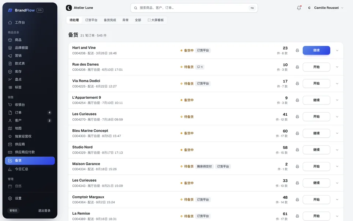353x221 pixels.
Task: Open 地图 map in sidebar
Action: [30, 128]
